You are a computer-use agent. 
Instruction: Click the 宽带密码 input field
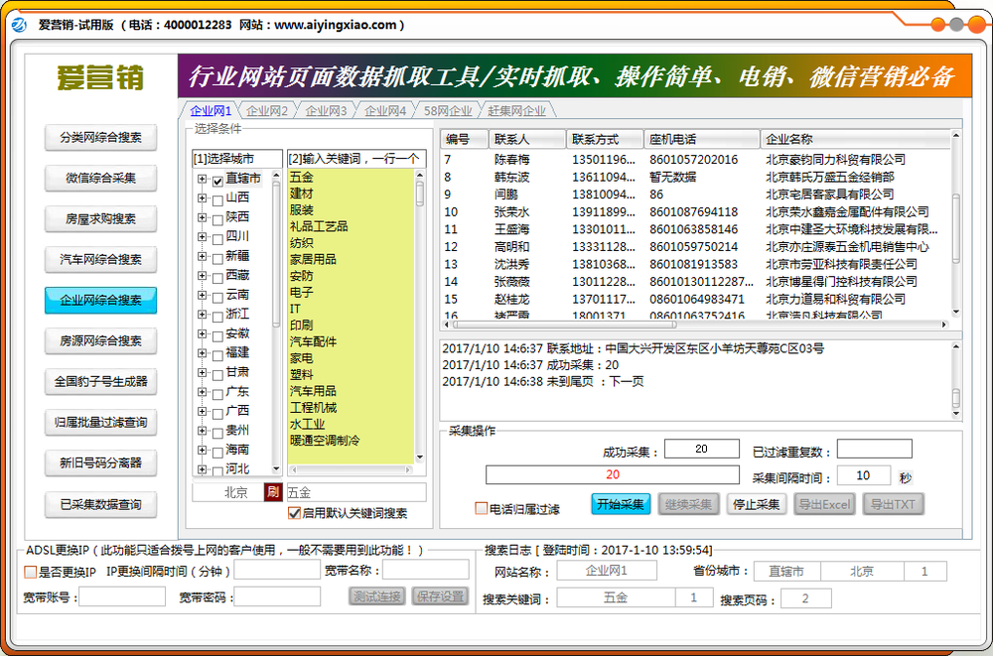tap(277, 596)
